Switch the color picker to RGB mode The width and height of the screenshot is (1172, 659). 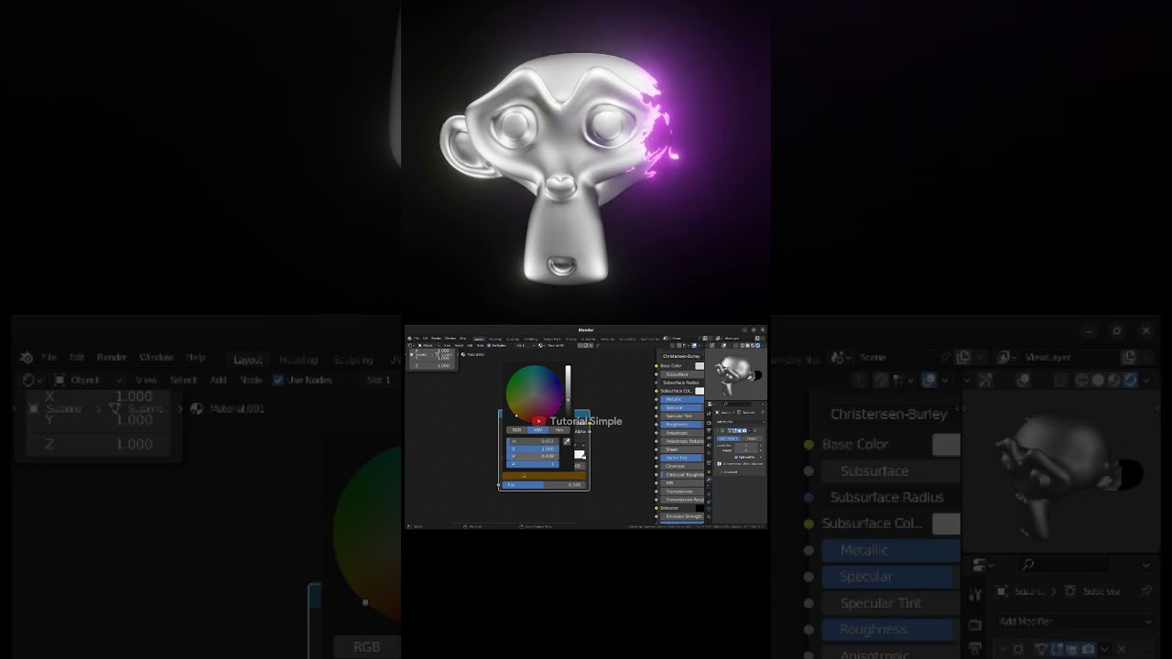click(516, 429)
